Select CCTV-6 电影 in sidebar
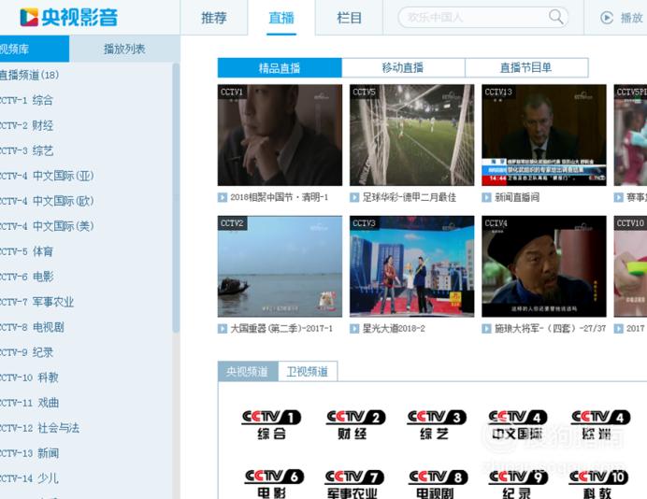Screen dimensions: 647x499 26,277
